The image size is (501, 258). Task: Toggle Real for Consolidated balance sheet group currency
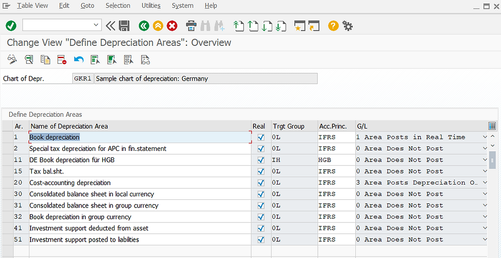261,205
